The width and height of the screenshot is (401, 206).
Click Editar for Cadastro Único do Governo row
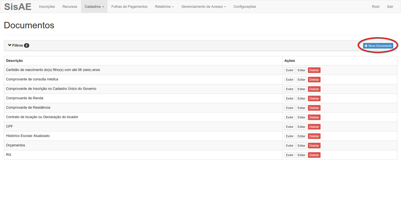click(x=301, y=89)
